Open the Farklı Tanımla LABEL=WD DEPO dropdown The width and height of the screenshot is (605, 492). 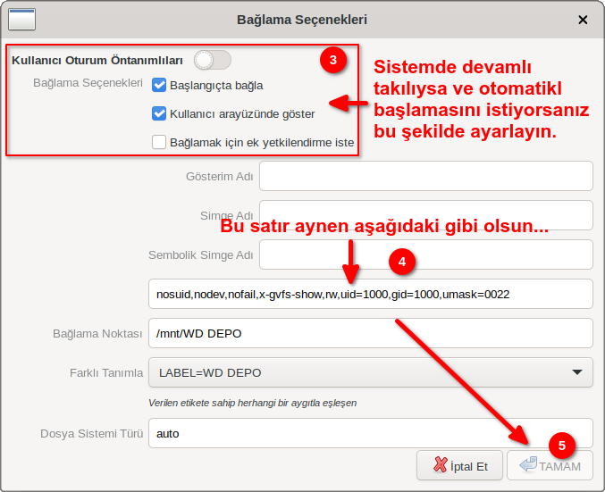(x=357, y=372)
